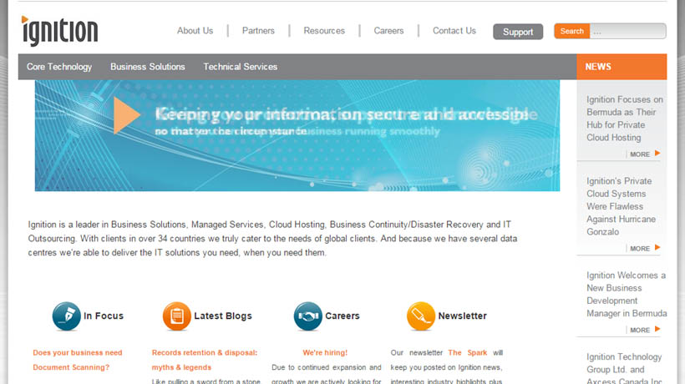The image size is (685, 384).
Task: Open New Business Development Manager article
Action: 627,294
